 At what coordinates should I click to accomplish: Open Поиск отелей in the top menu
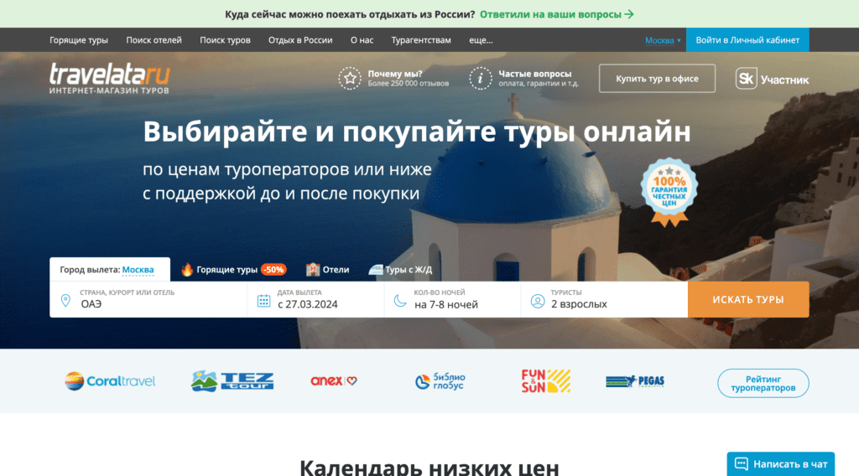pos(154,40)
